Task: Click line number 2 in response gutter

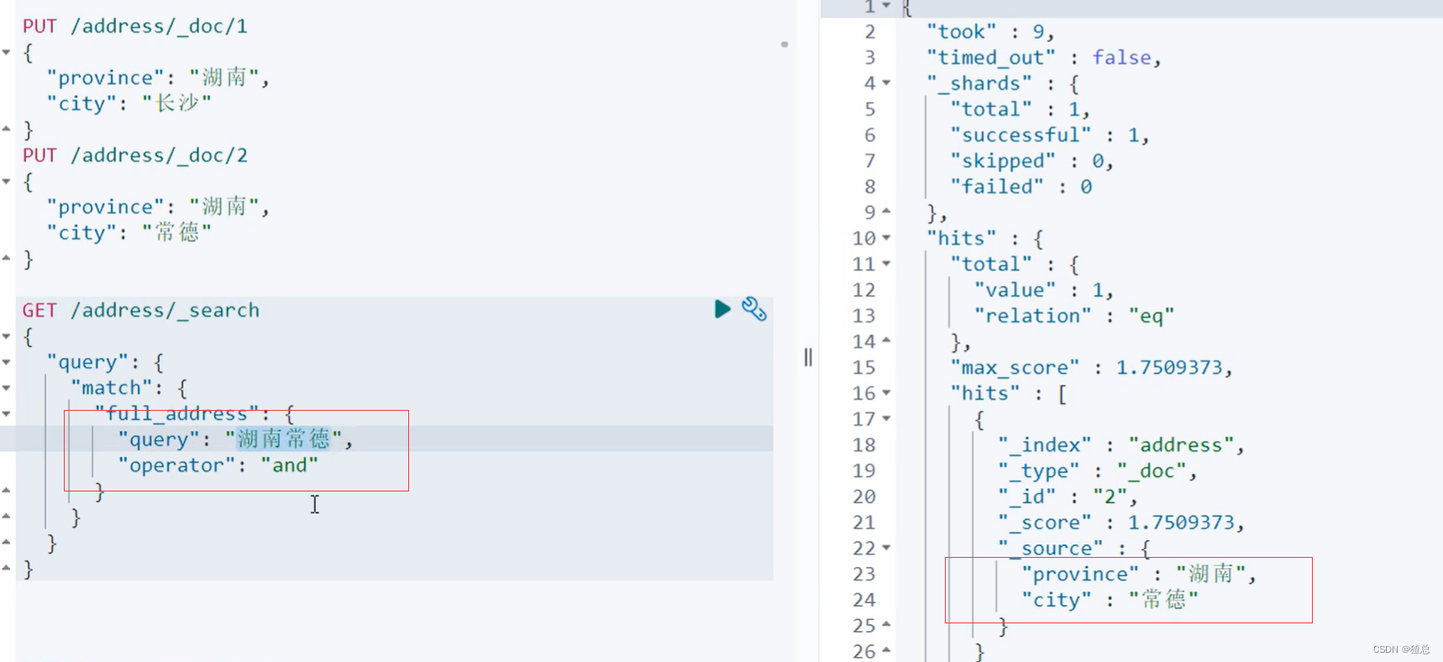Action: 870,32
